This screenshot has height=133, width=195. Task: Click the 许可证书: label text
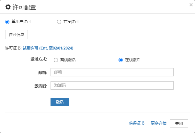point(13,48)
